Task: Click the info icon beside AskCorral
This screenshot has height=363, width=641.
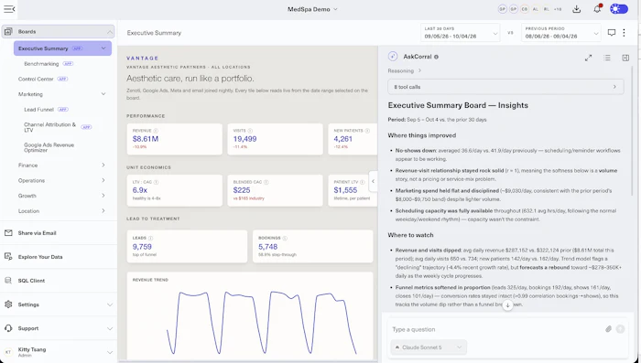Action: pyautogui.click(x=436, y=57)
